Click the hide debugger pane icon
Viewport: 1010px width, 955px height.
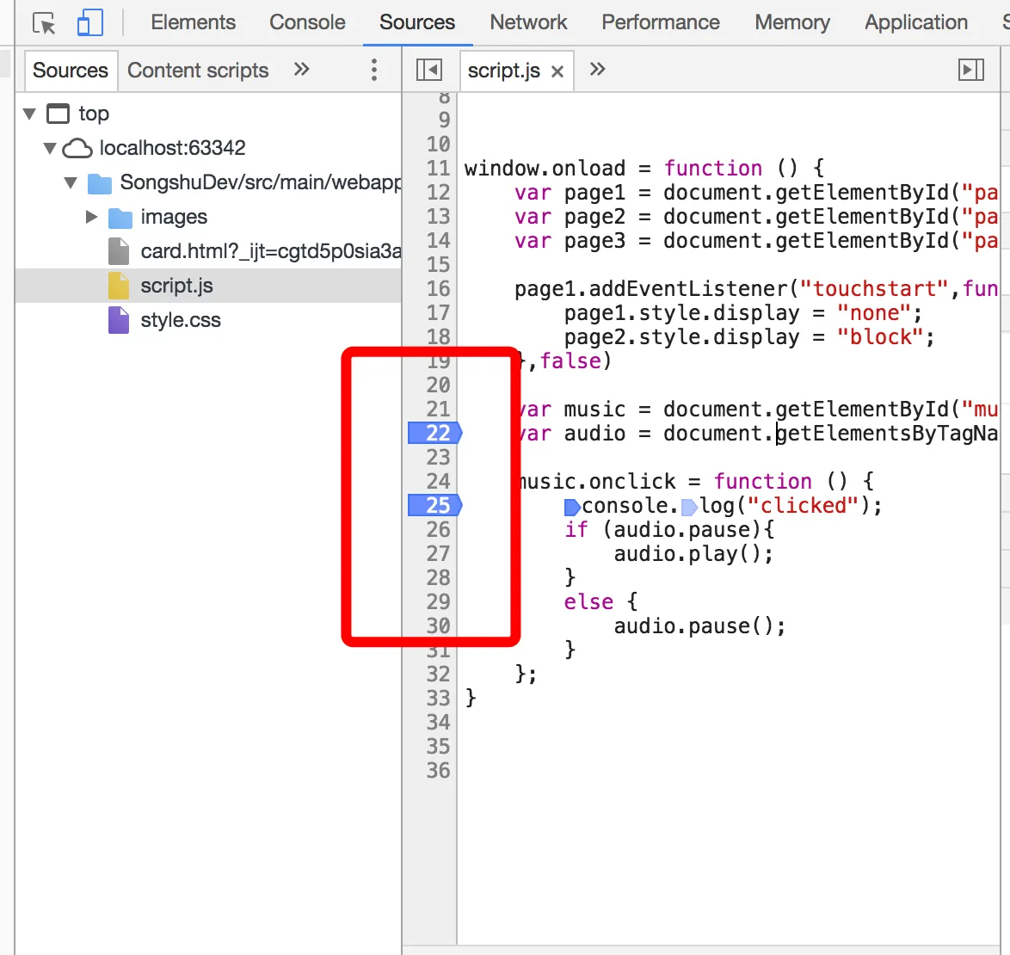(x=971, y=70)
